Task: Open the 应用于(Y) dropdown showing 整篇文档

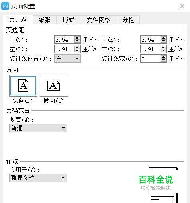Action: [x=38, y=178]
